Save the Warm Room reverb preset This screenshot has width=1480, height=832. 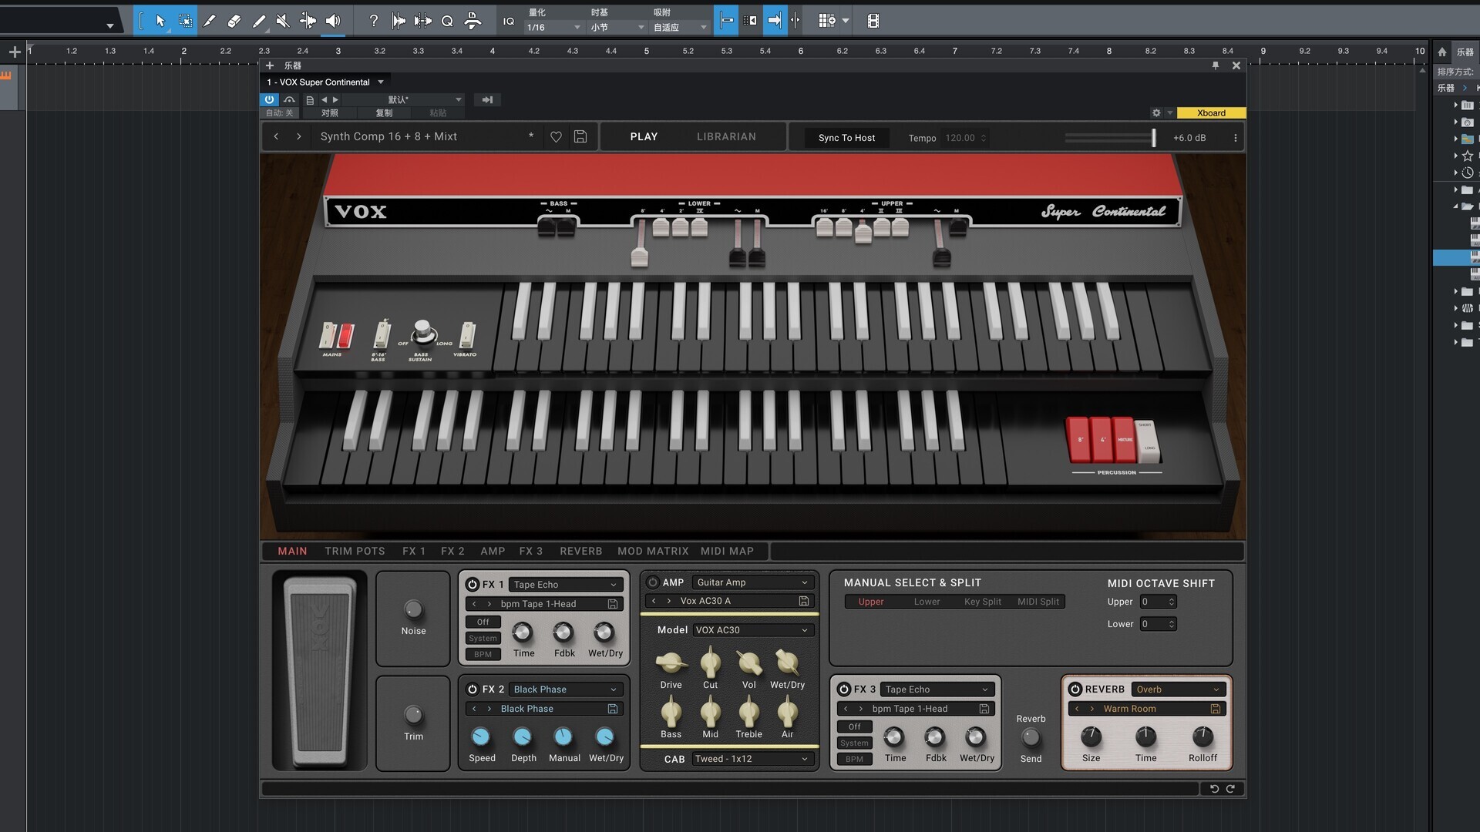(x=1216, y=709)
